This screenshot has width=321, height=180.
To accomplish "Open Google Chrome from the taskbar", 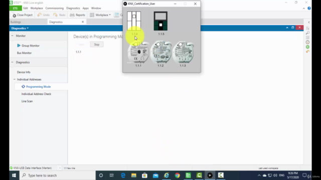I will [177, 175].
